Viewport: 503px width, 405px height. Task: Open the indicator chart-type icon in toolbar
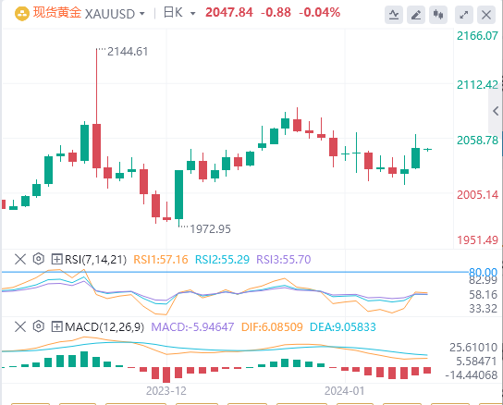pos(394,15)
